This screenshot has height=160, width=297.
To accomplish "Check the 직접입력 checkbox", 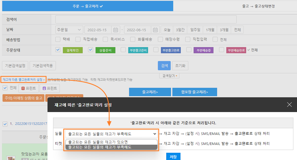I will [188, 39].
